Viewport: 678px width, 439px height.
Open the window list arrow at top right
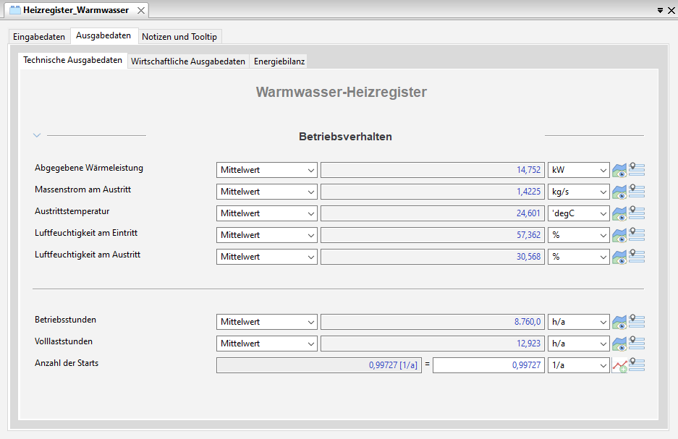coord(660,10)
